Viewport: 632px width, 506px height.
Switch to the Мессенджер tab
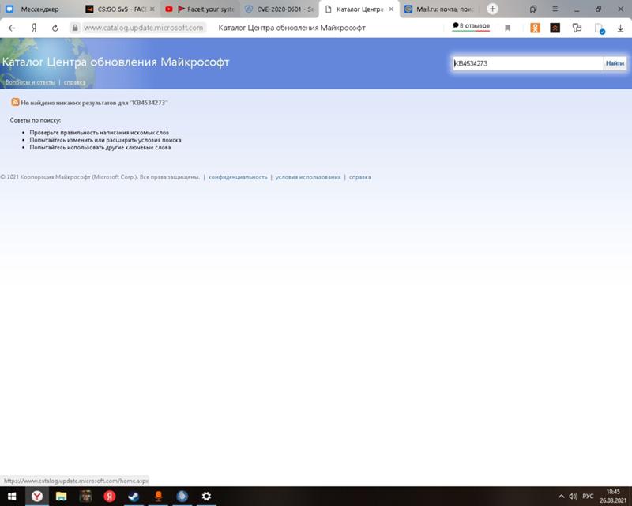pos(39,9)
